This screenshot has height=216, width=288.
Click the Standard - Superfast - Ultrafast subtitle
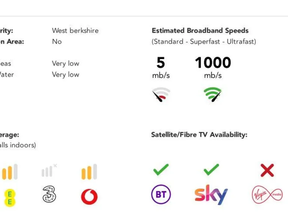tap(204, 42)
